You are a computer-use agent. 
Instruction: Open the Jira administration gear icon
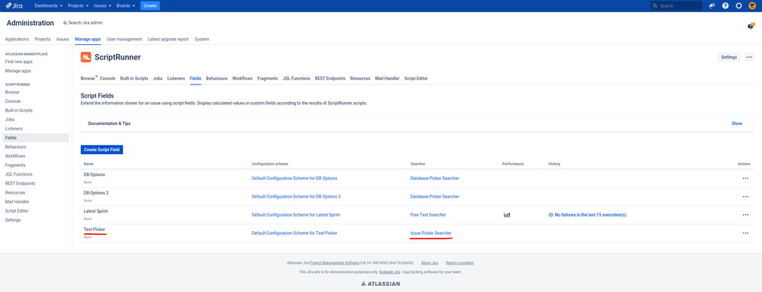pyautogui.click(x=738, y=6)
